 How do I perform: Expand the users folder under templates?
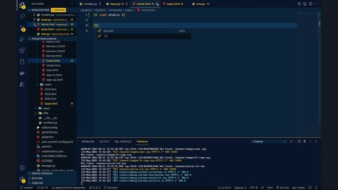point(37,84)
